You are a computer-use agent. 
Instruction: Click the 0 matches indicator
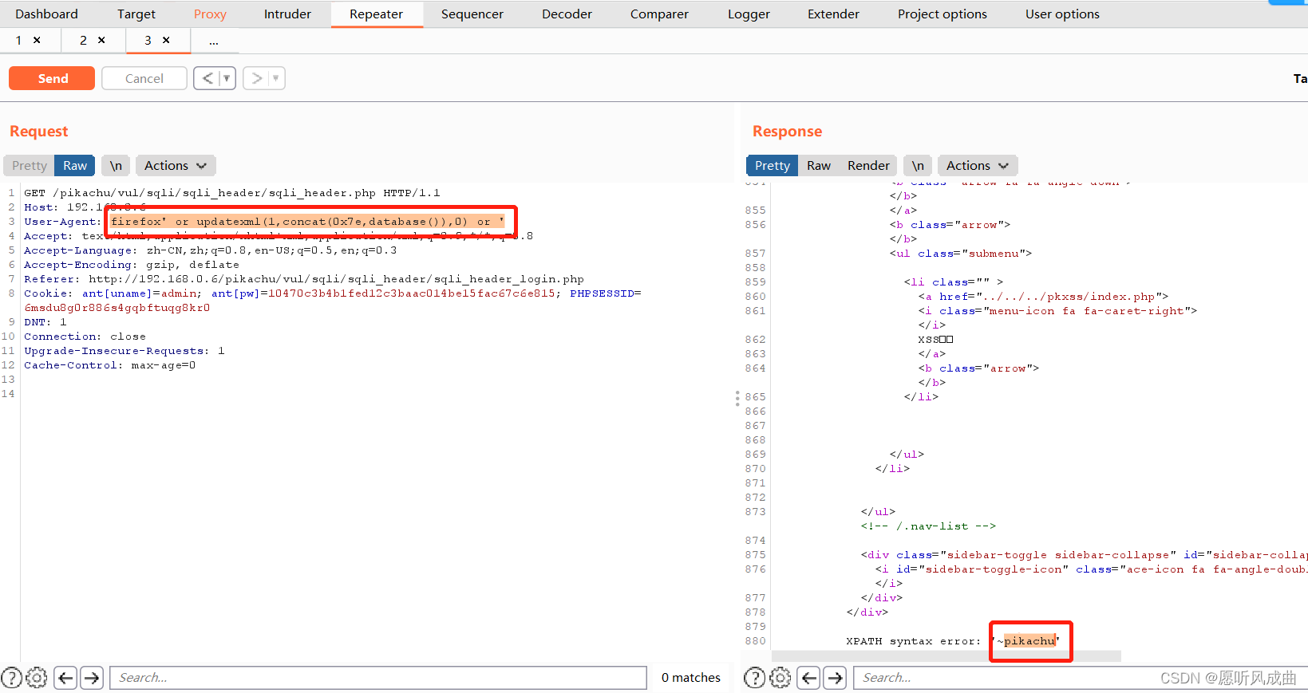[x=691, y=678]
